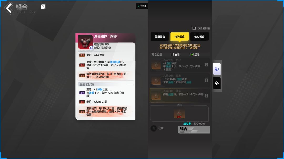Image resolution: width=284 pixels, height=159 pixels.
Task: Select the 完美脊椎：软化 organ row
Action: (x=180, y=65)
